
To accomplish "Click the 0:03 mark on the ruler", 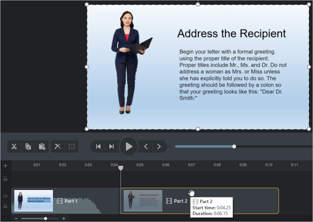I will coord(88,165).
